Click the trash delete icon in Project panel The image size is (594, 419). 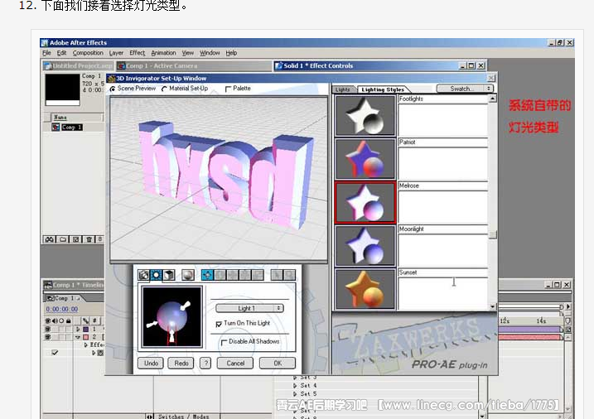89,239
